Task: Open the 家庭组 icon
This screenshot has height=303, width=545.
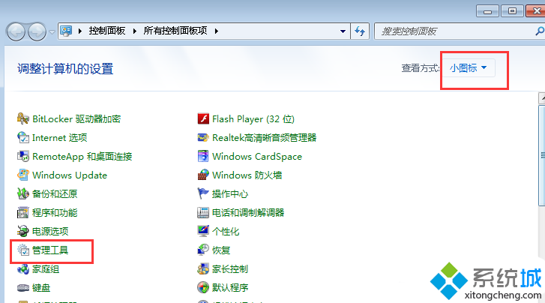Action: tap(23, 269)
